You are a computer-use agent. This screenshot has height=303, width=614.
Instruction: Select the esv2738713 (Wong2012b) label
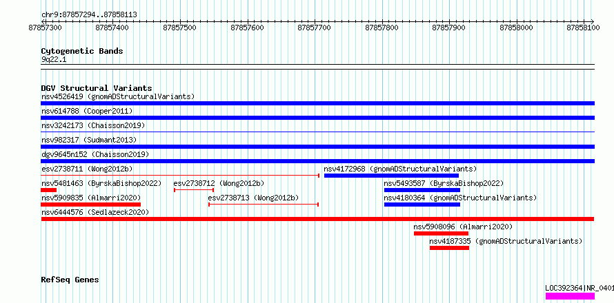[x=254, y=198]
